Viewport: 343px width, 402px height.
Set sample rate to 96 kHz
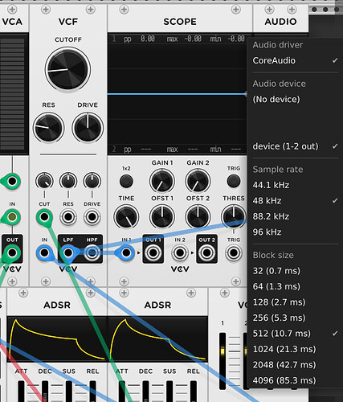(295, 232)
